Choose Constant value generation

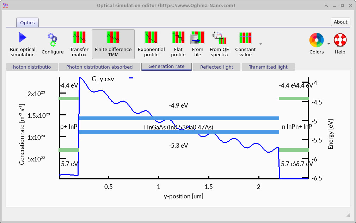(245, 44)
